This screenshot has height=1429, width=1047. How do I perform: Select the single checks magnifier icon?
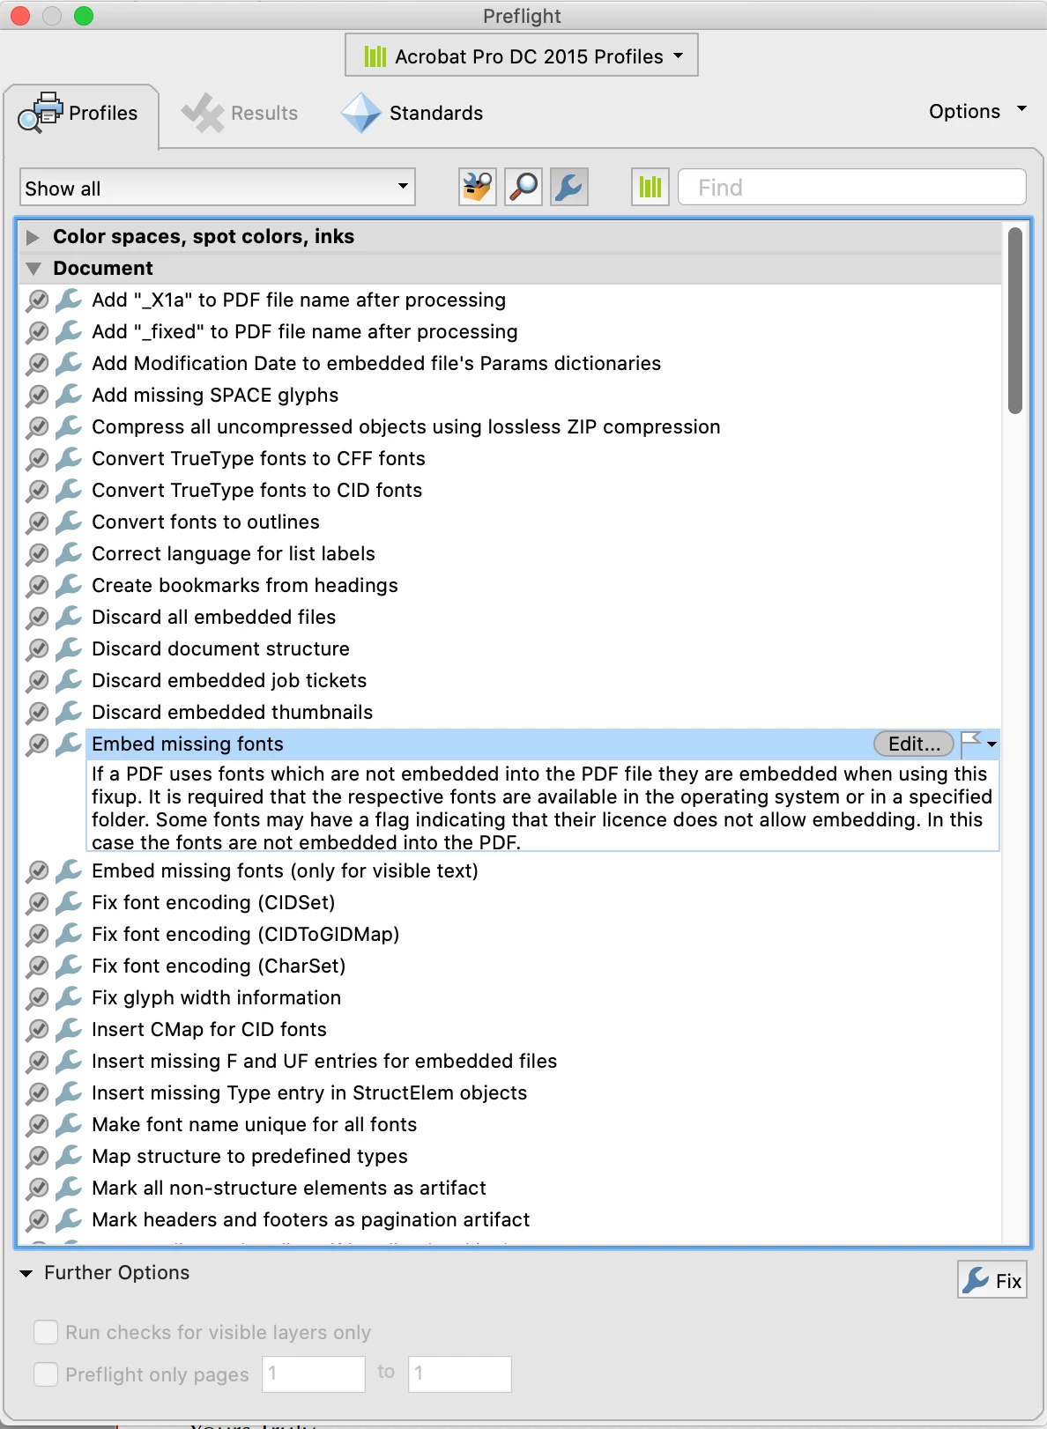[x=523, y=187]
